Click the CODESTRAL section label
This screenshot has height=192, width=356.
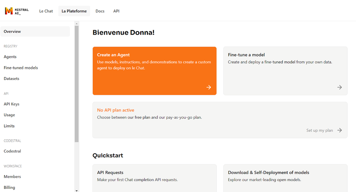tap(12, 141)
